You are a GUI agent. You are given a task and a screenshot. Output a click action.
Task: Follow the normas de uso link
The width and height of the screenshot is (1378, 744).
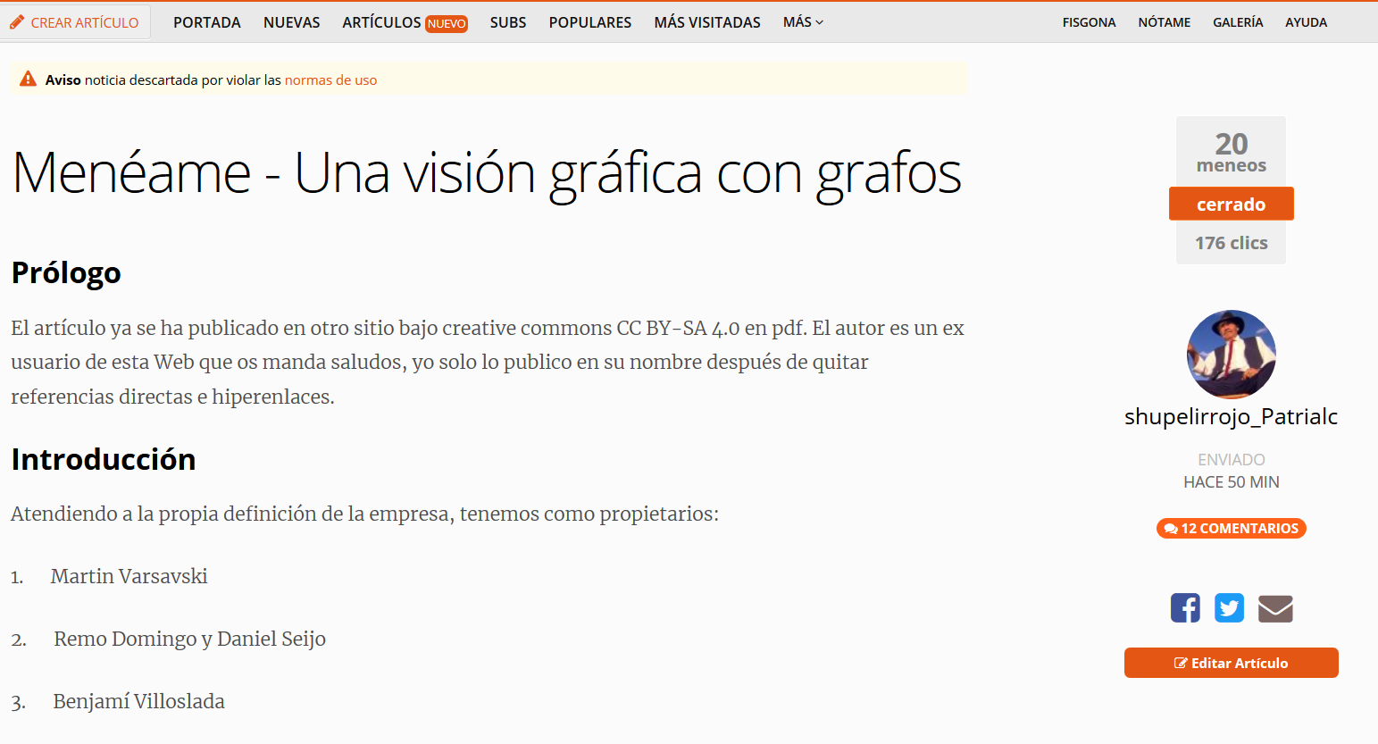click(330, 79)
